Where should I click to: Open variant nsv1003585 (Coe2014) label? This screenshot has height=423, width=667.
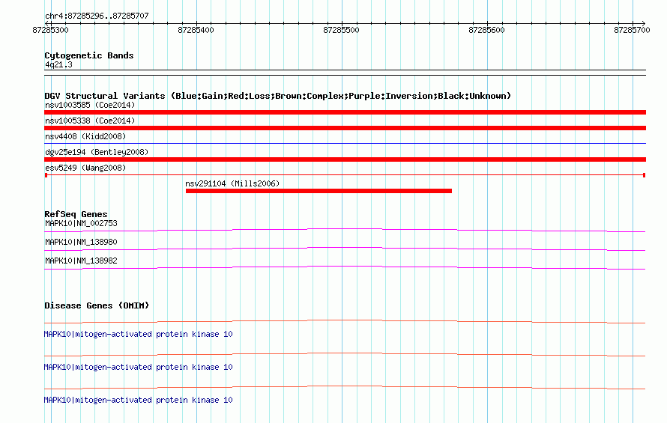click(x=90, y=105)
